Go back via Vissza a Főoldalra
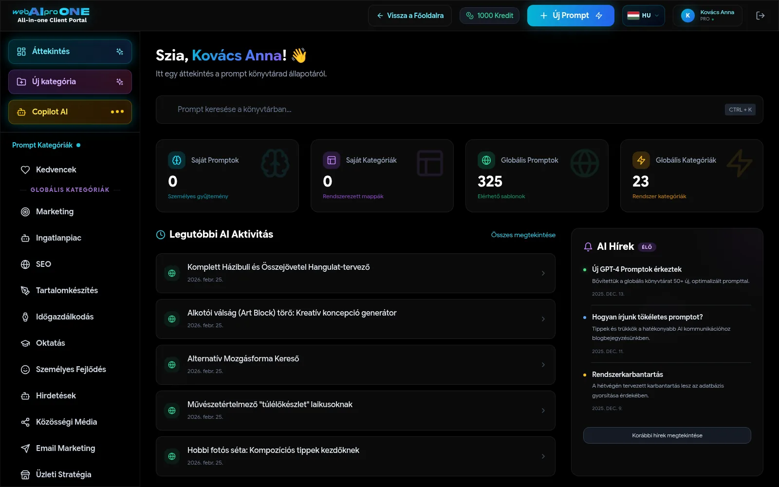The height and width of the screenshot is (487, 779). [410, 16]
